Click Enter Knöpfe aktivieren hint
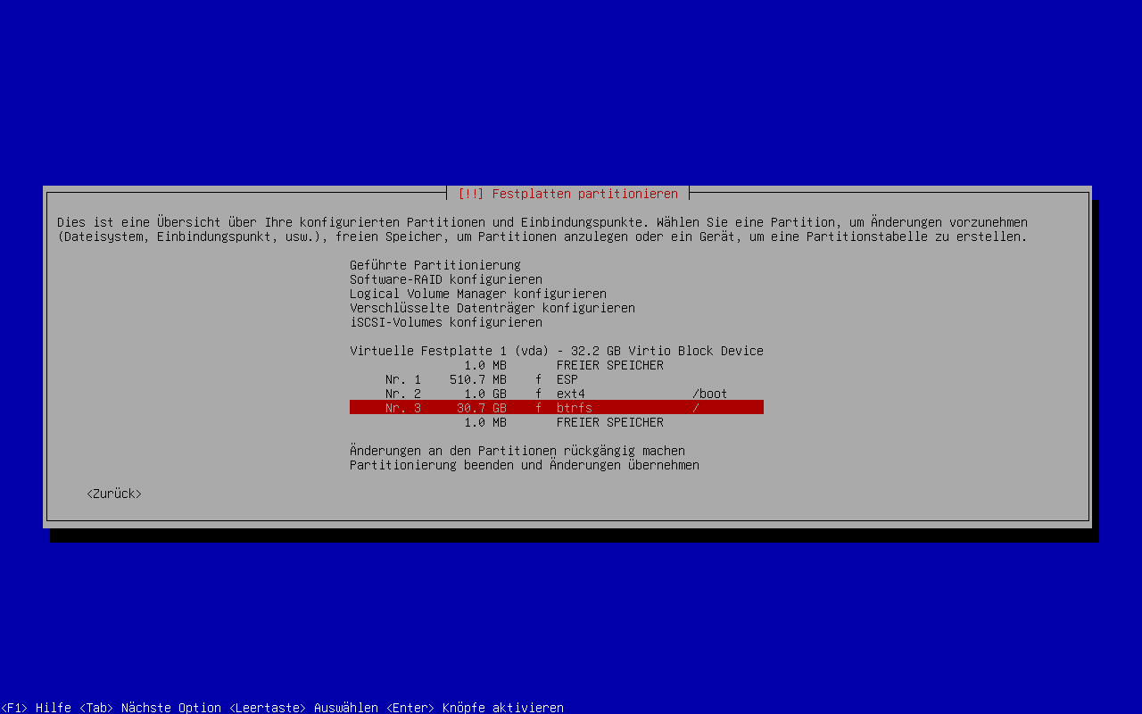 point(475,708)
